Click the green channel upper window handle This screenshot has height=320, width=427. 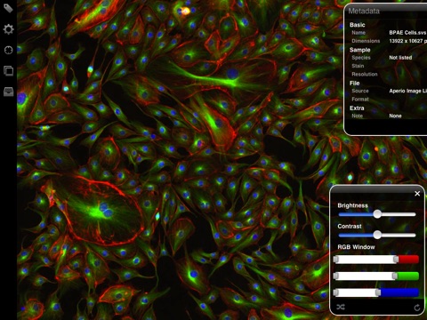pyautogui.click(x=395, y=276)
